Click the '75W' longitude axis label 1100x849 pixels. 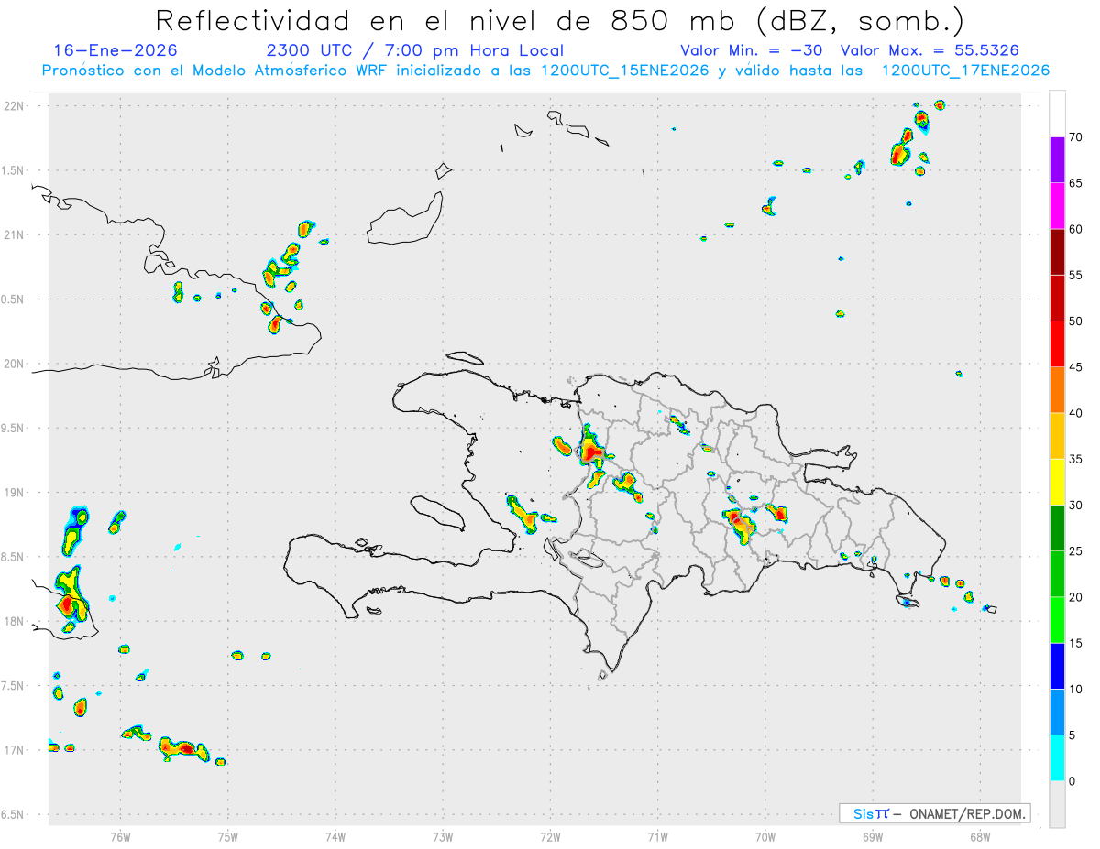click(x=227, y=835)
